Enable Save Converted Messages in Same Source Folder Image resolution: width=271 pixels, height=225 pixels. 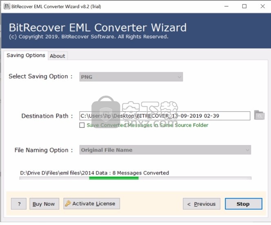click(82, 125)
